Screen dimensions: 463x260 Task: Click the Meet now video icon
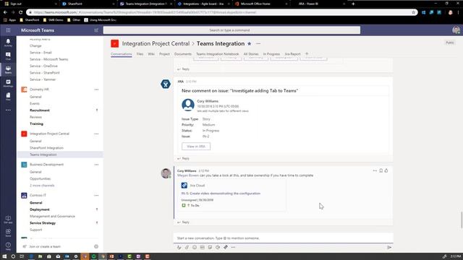point(218,247)
